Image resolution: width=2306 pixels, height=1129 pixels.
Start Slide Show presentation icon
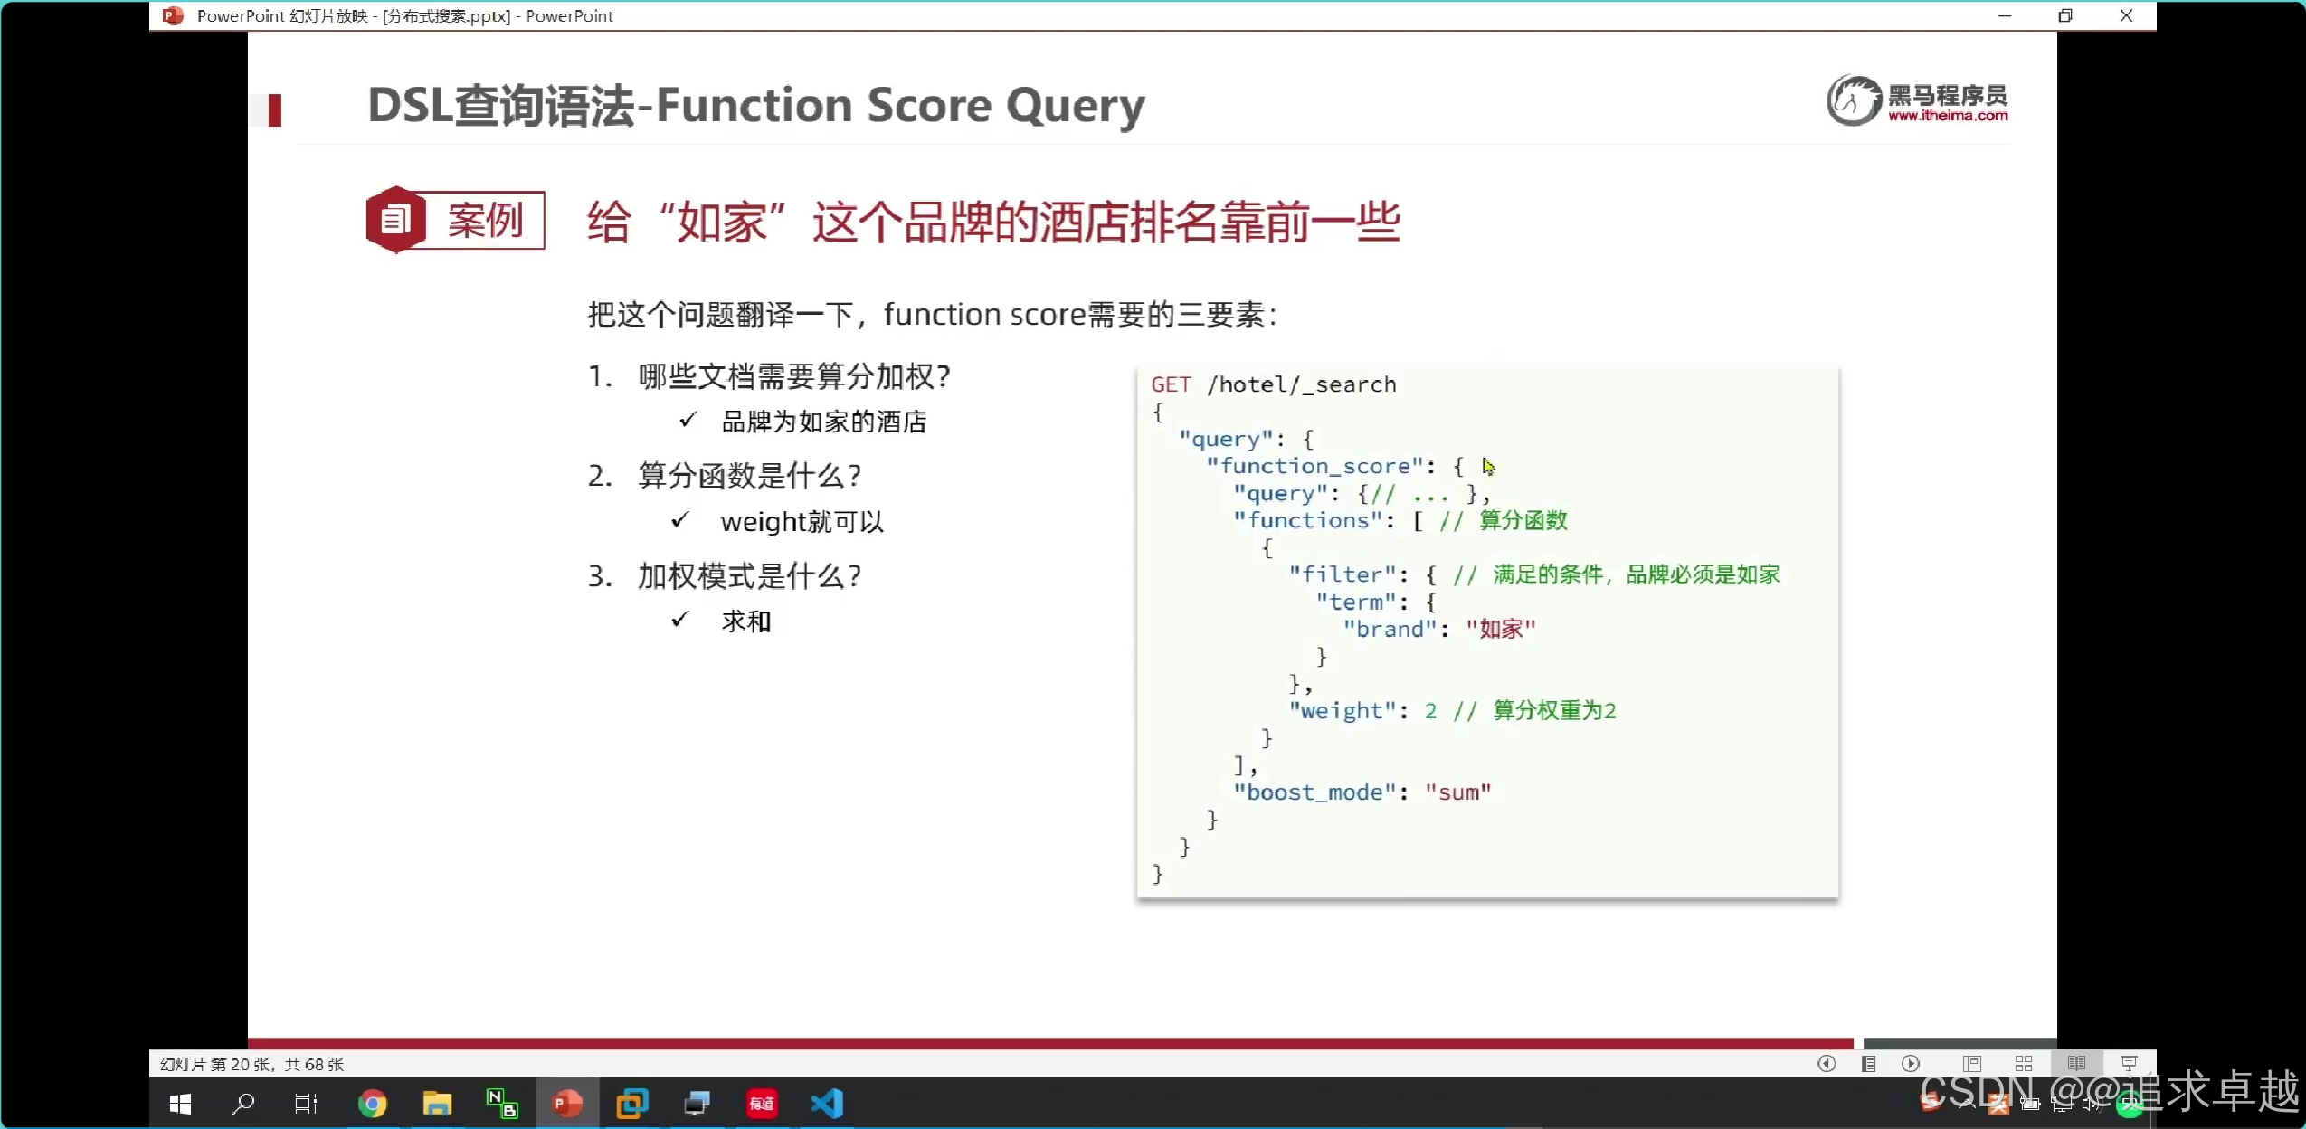click(2129, 1064)
